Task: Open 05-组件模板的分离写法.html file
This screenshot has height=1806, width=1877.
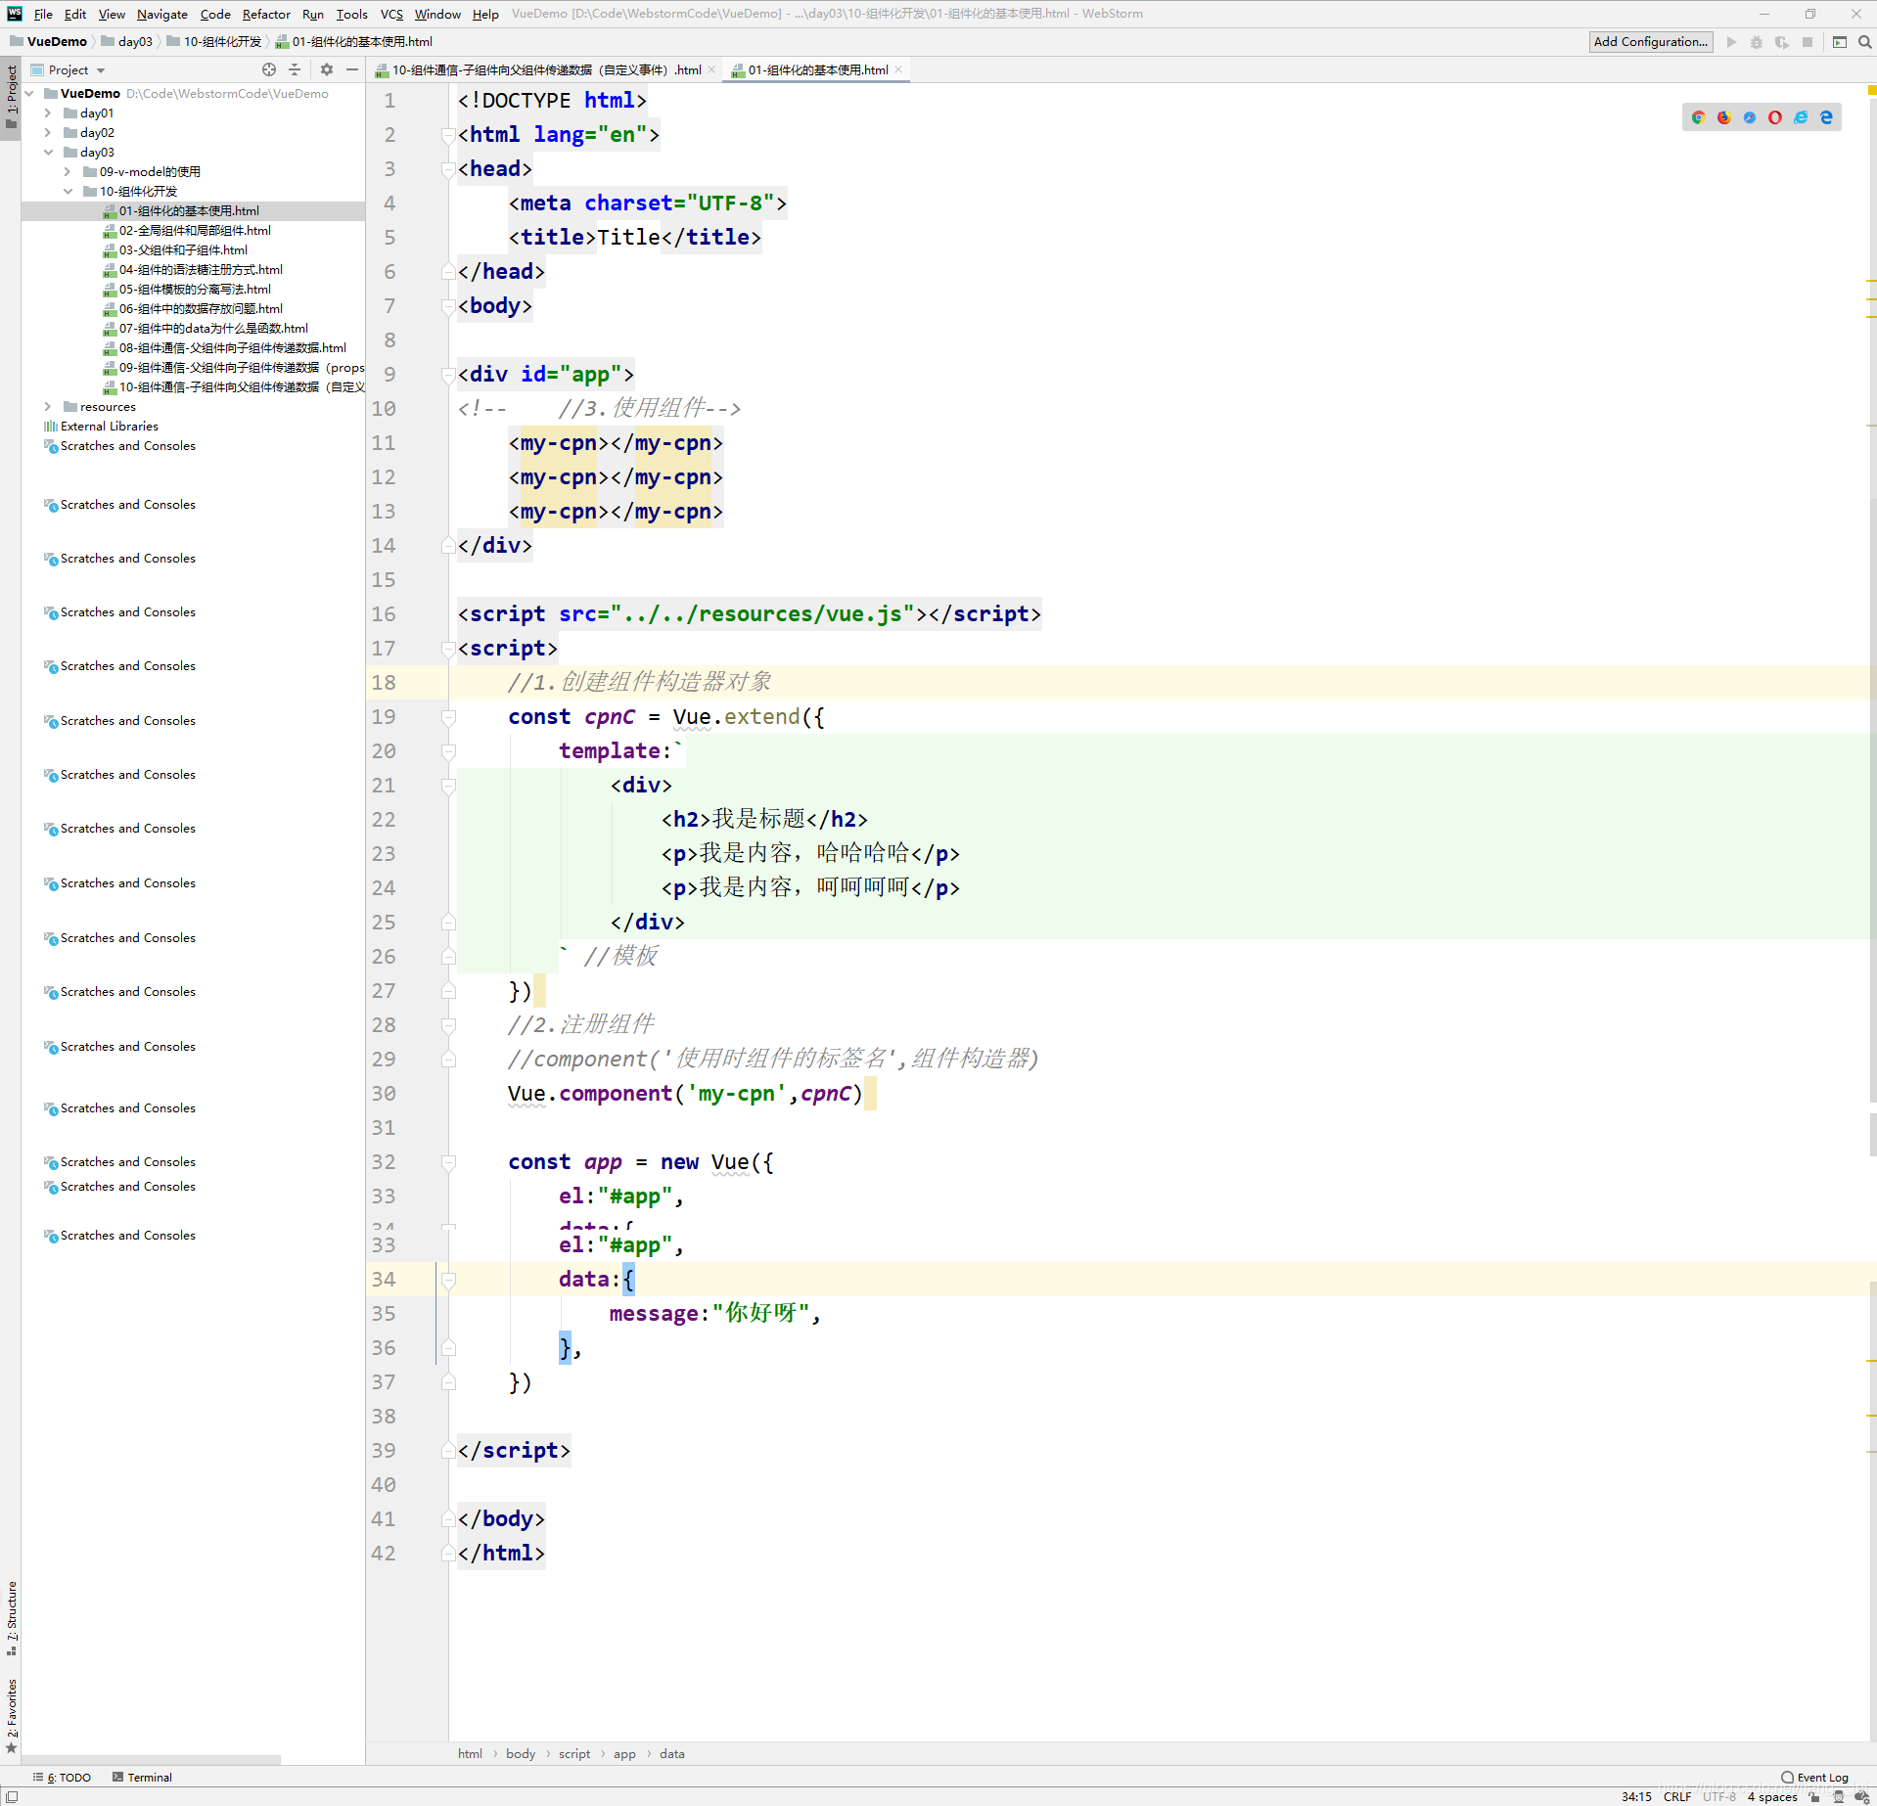Action: 195,290
